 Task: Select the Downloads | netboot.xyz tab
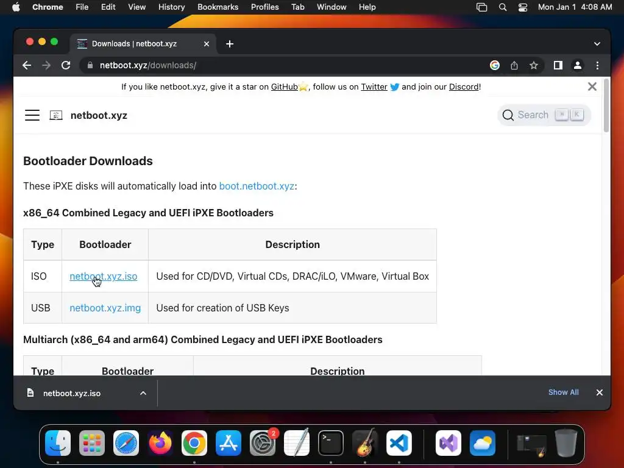click(143, 44)
